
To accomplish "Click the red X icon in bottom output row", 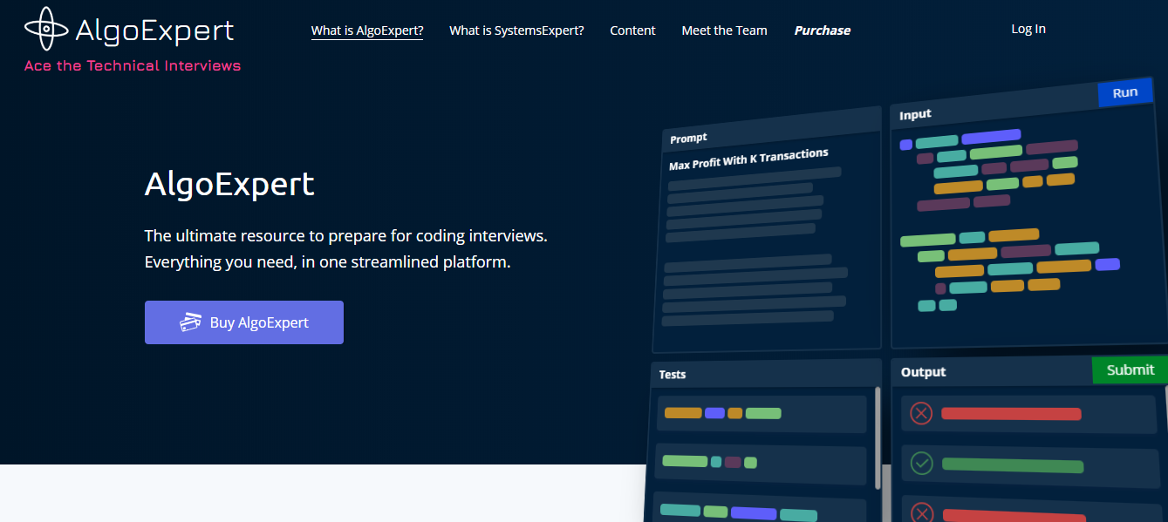I will coord(922,512).
